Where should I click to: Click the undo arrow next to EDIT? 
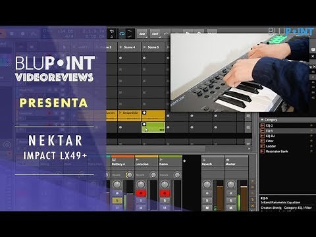(x=166, y=34)
